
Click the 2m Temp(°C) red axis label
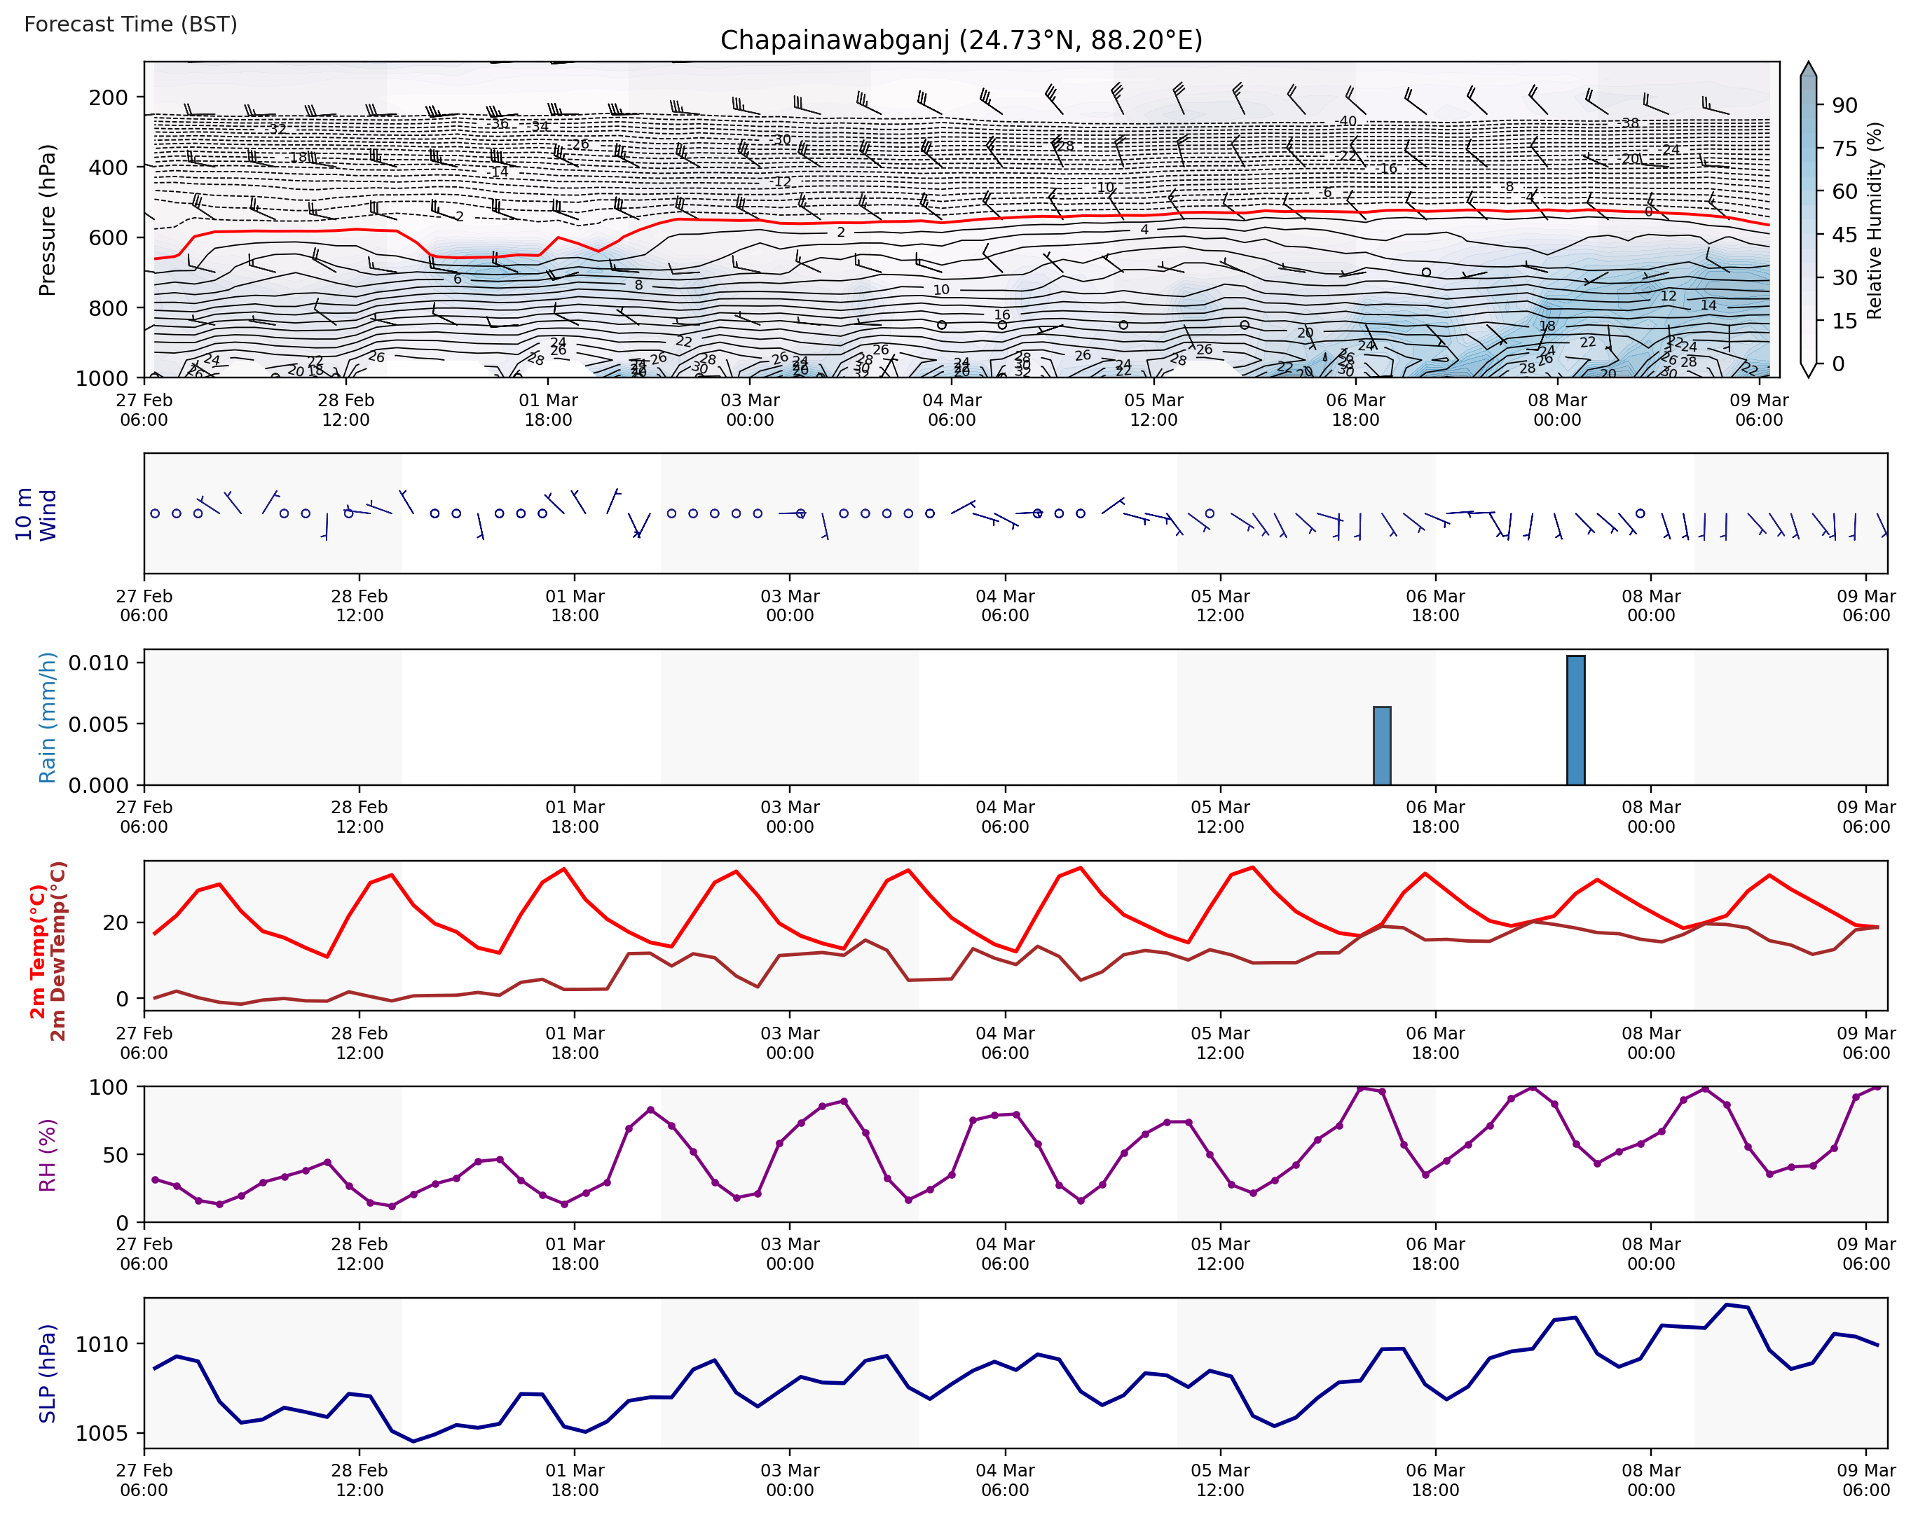pos(37,952)
